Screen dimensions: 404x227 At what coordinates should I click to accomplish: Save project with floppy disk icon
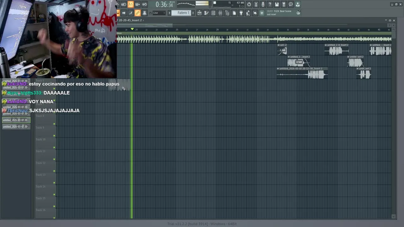[277, 4]
